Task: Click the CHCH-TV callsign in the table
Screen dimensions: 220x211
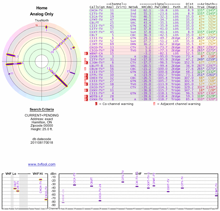Action: 96,10
